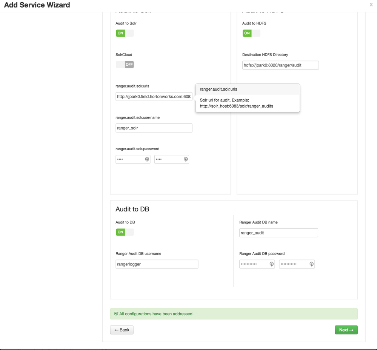
Task: Click the Audit DB confirm password key icon
Action: (x=311, y=264)
